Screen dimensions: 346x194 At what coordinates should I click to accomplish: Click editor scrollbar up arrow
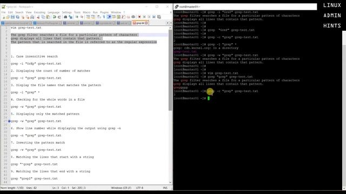[170, 28]
